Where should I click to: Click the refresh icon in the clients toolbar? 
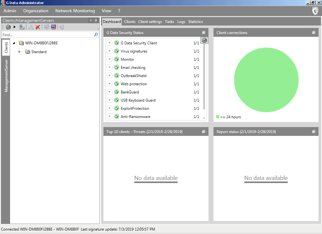click(x=8, y=27)
